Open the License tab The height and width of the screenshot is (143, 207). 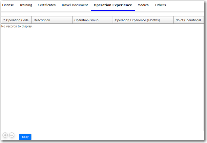coord(8,5)
